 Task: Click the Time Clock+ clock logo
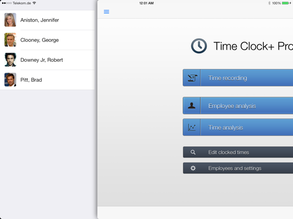pos(199,46)
